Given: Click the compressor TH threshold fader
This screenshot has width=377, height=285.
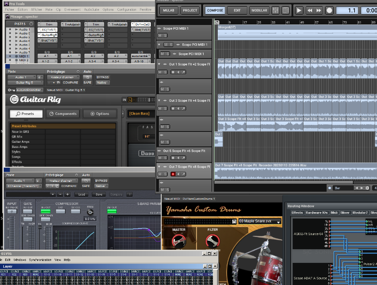Looking at the screenshot, I should click(40, 227).
